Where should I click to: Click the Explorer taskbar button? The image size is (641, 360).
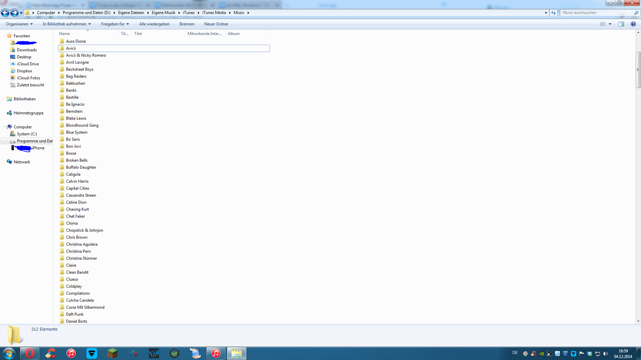tap(237, 353)
